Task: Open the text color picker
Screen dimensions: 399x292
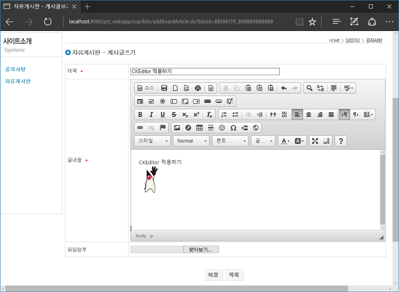Action: 285,141
